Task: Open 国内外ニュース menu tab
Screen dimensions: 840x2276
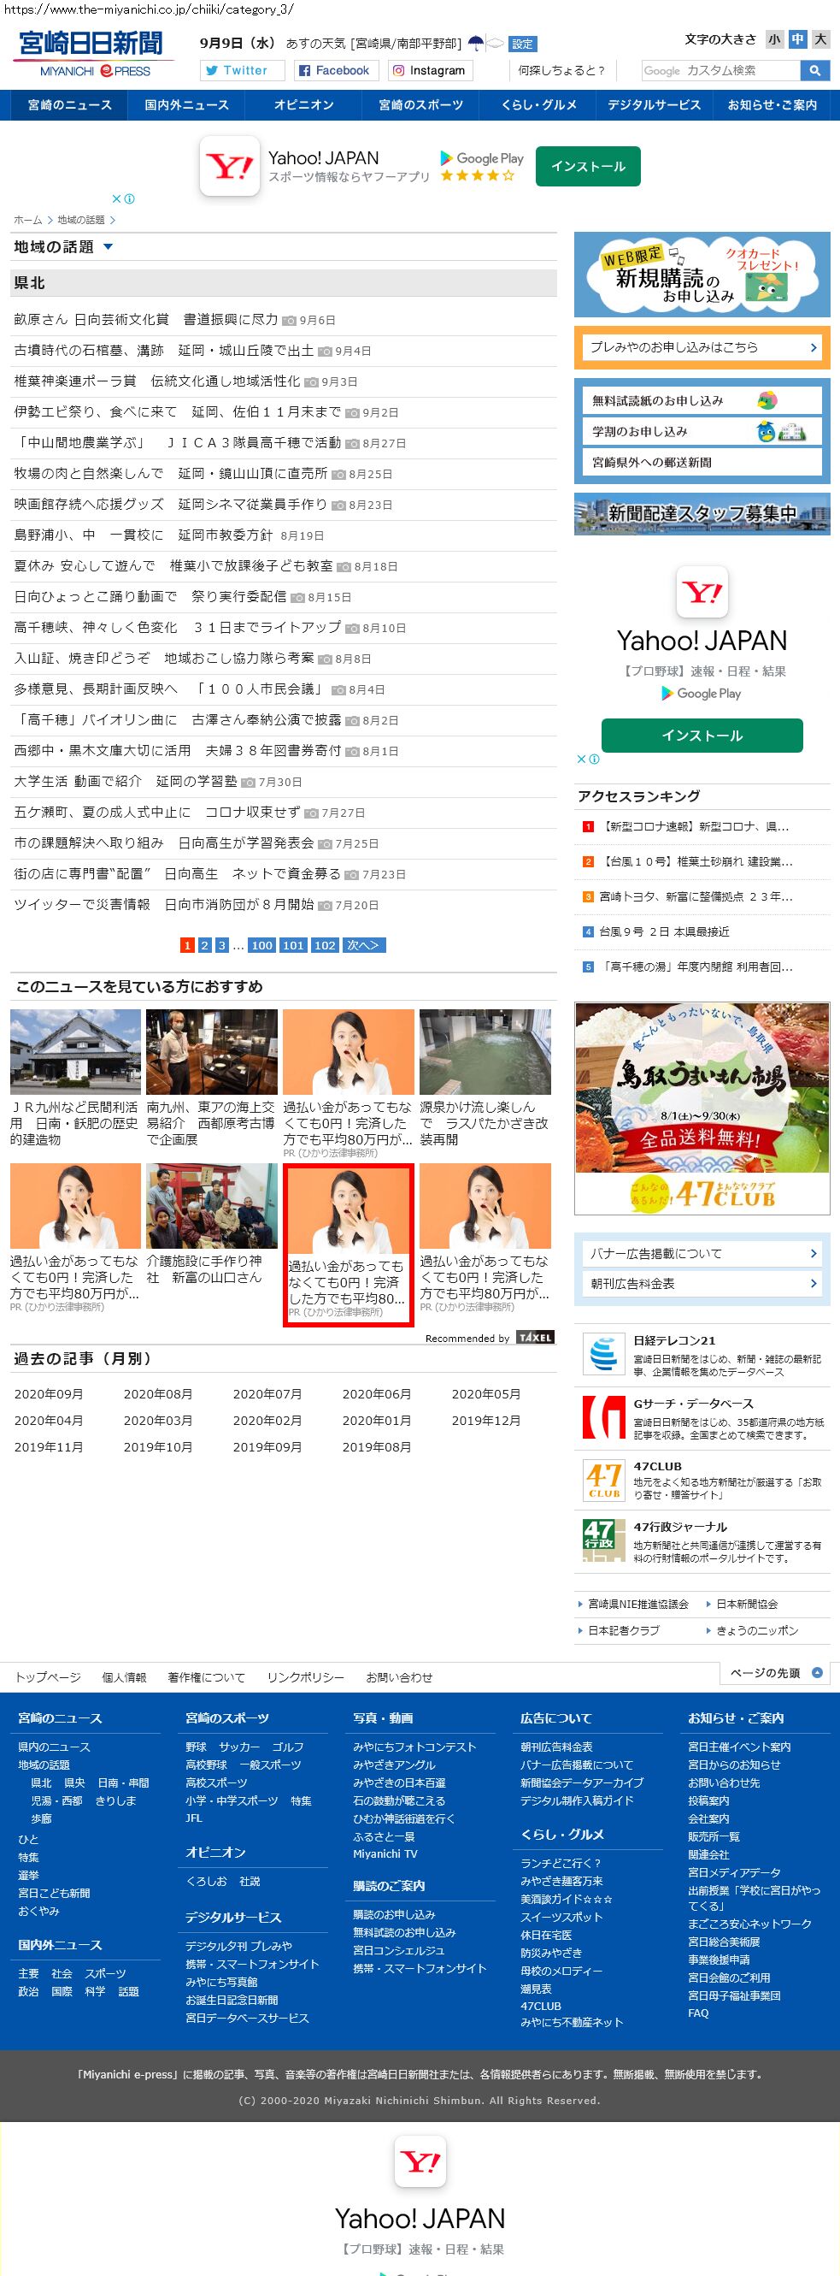Action: pos(187,105)
